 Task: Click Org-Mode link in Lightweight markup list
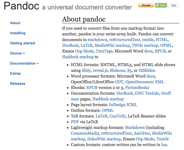click(145, 139)
